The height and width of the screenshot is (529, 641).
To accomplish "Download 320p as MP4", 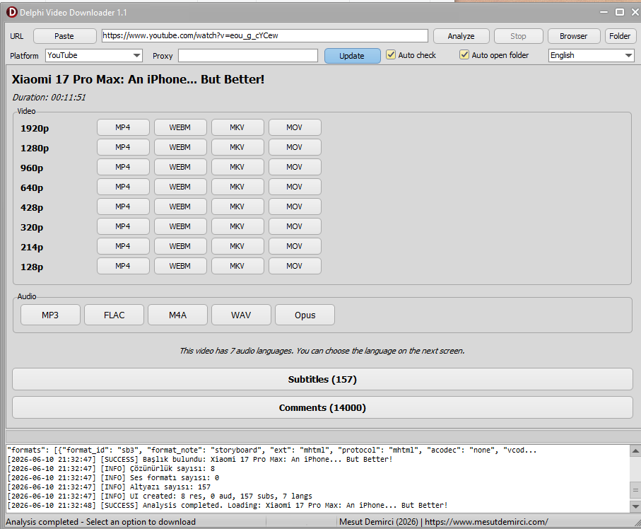I will (x=123, y=226).
